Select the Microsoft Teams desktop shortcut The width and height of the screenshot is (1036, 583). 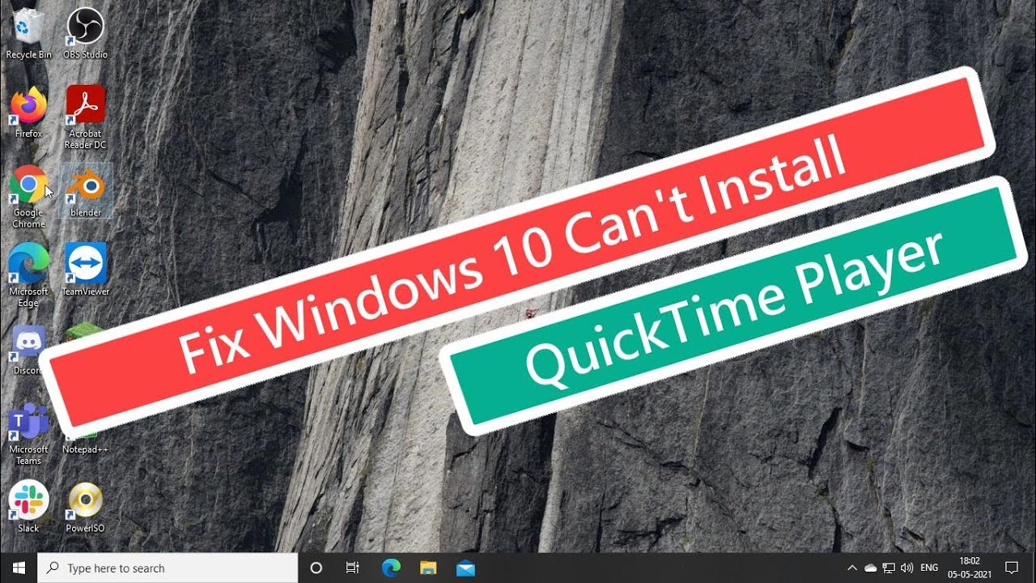tap(28, 434)
